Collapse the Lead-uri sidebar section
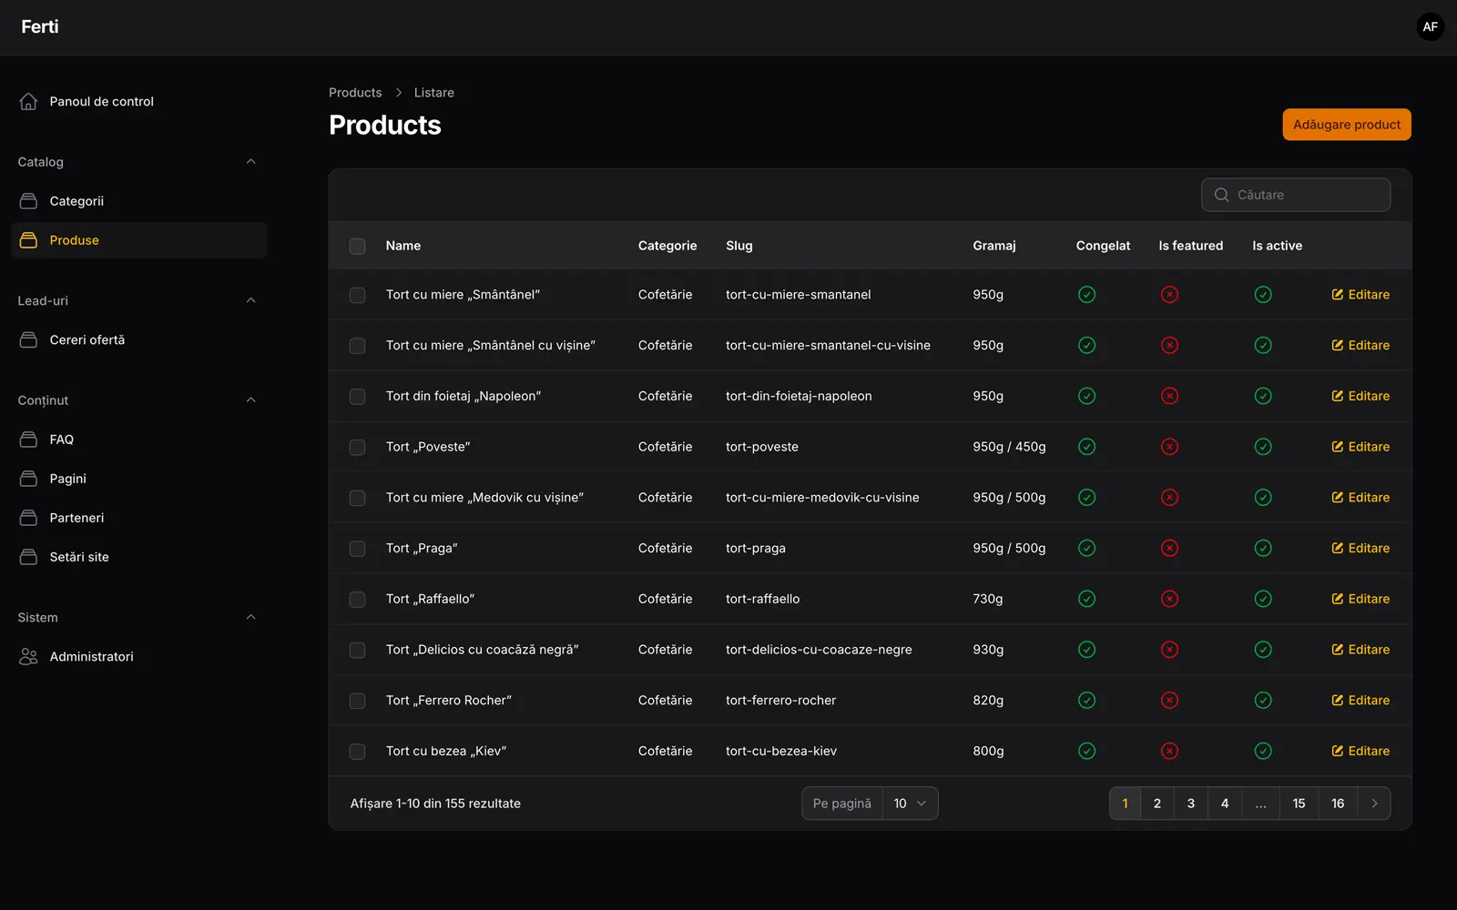The width and height of the screenshot is (1457, 910). [x=250, y=300]
